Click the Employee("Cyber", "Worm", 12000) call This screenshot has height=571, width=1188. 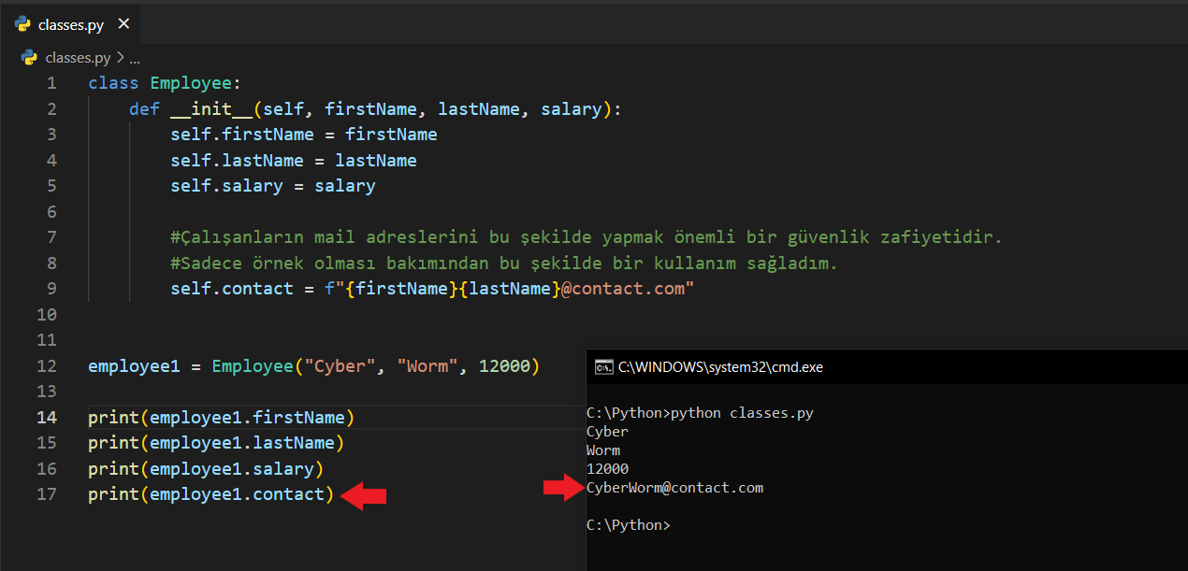[375, 366]
